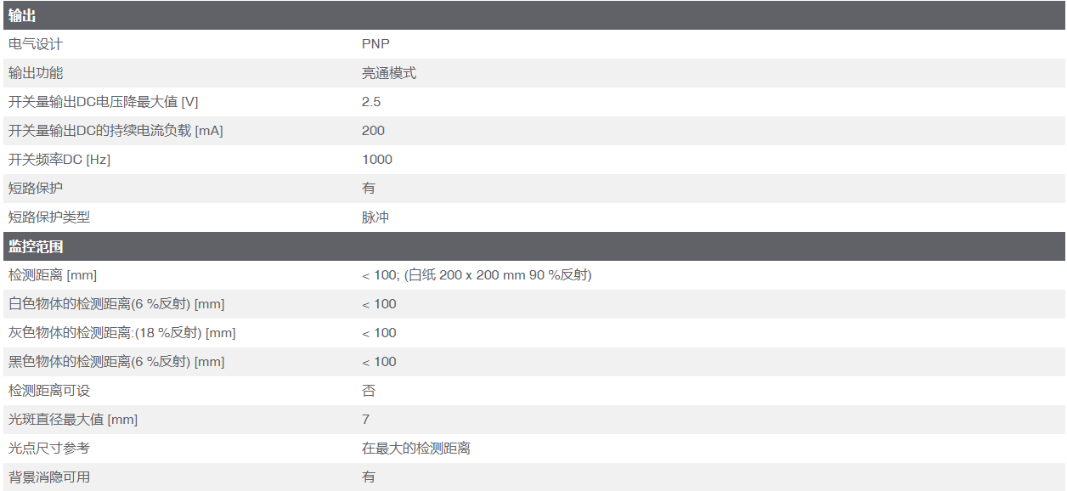
Task: Click the 输出 section header
Action: click(22, 15)
